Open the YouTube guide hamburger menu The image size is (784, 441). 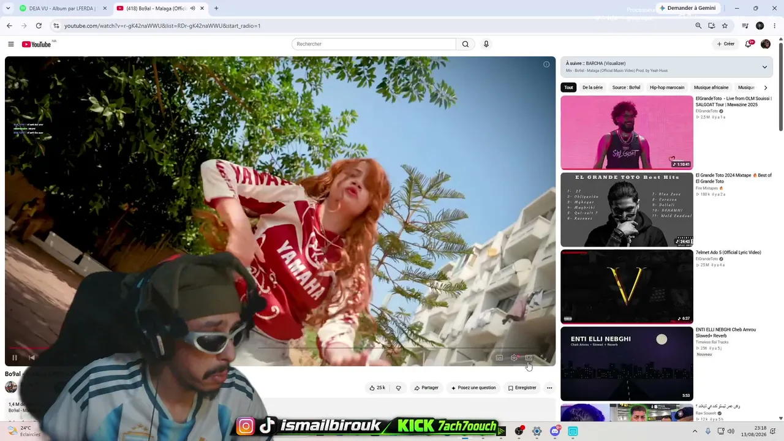point(10,44)
